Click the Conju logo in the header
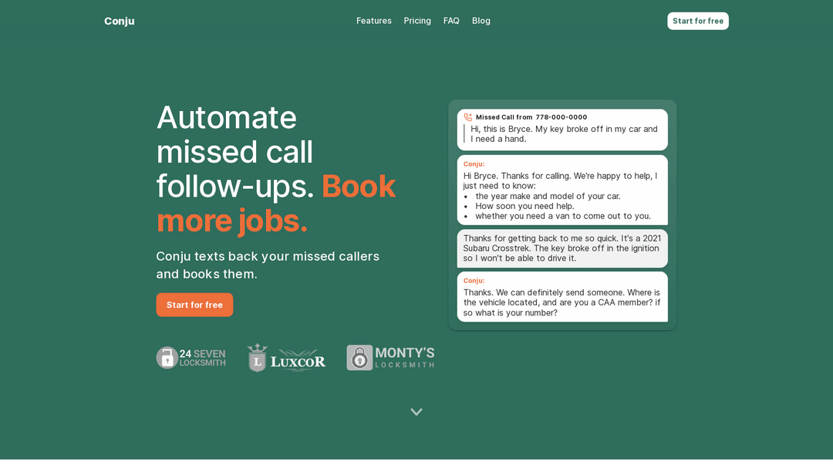Image resolution: width=833 pixels, height=469 pixels. pos(119,21)
